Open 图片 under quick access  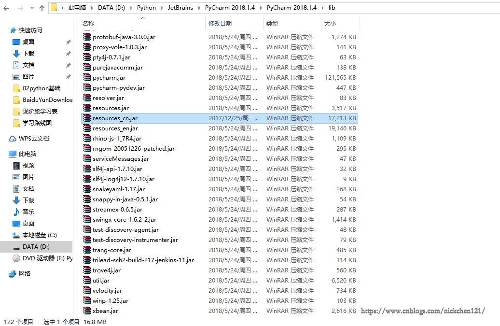coord(28,77)
